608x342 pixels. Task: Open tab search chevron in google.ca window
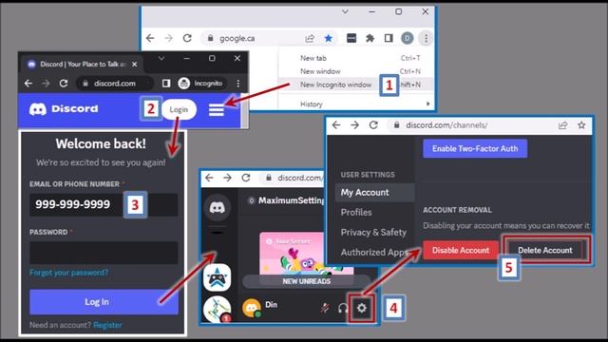pos(345,11)
